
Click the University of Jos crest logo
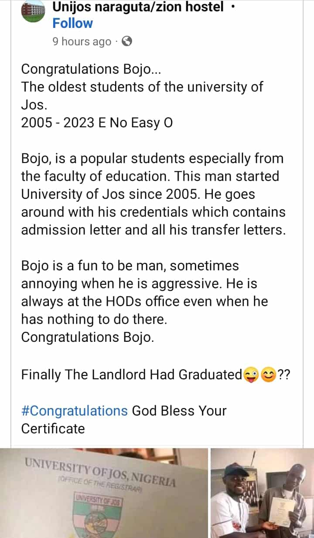tap(99, 517)
